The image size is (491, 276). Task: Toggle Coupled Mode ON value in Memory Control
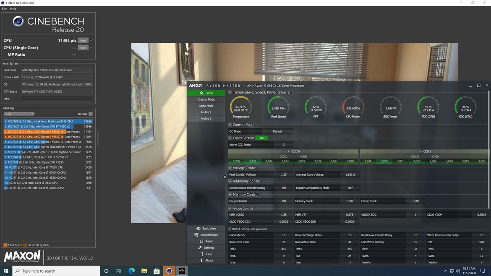pyautogui.click(x=283, y=201)
